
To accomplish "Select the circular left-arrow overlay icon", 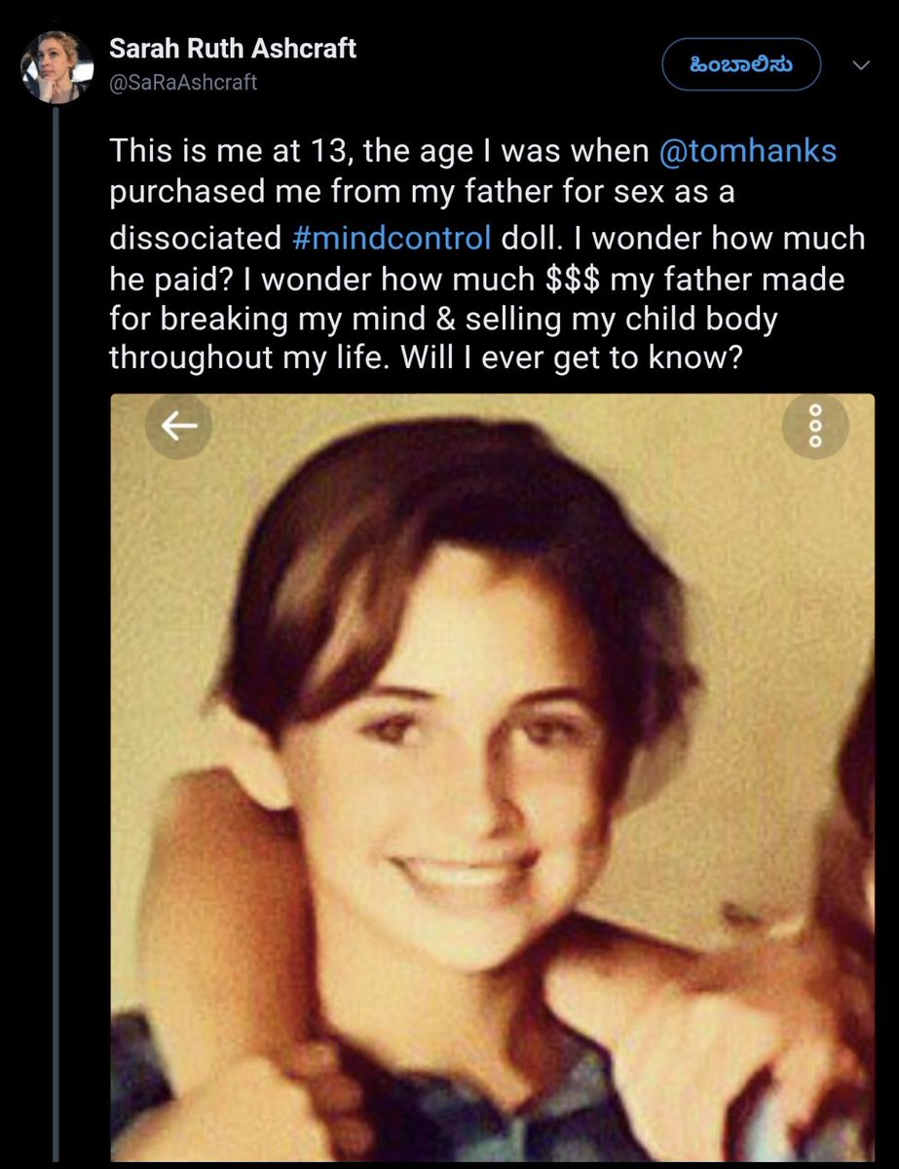I will click(179, 426).
